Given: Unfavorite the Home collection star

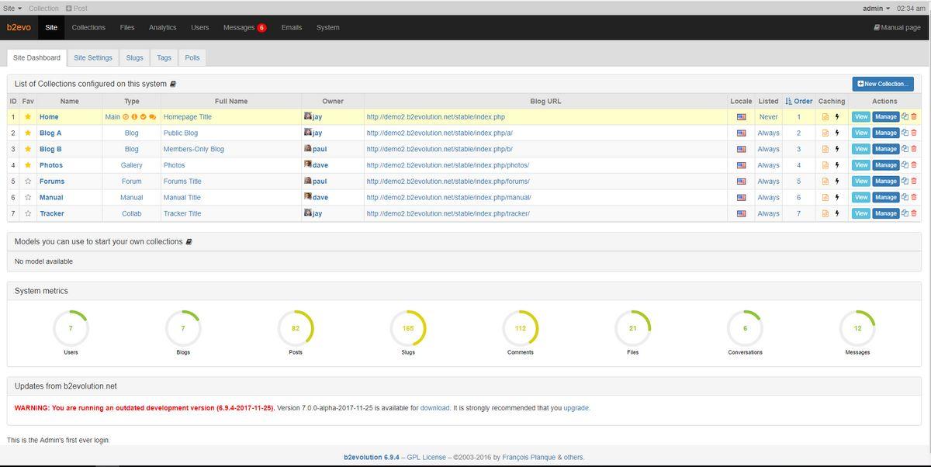Looking at the screenshot, I should pyautogui.click(x=28, y=117).
